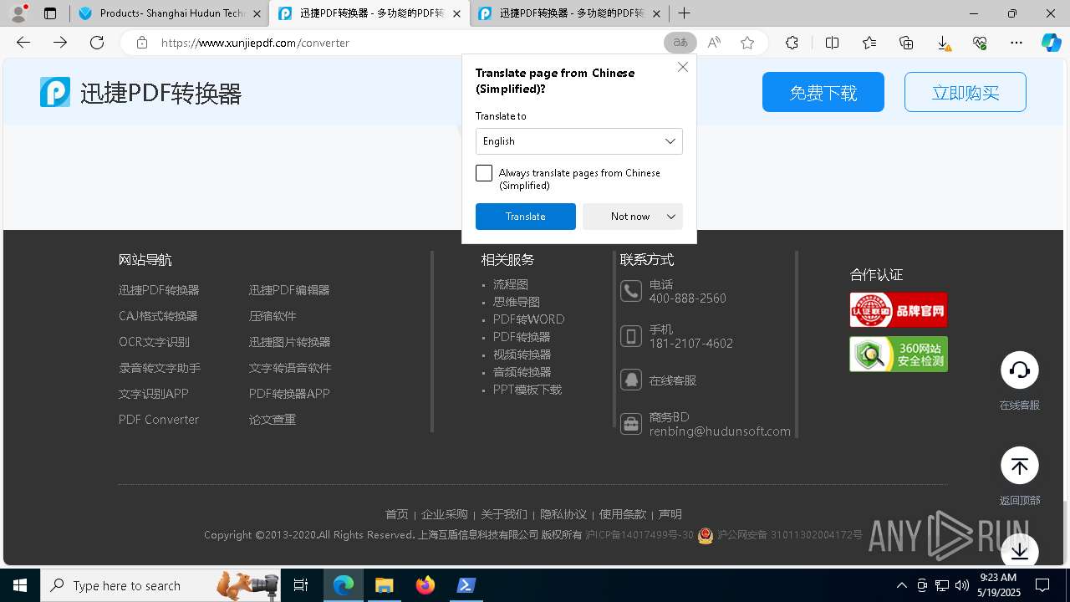The width and height of the screenshot is (1070, 602).
Task: Open the 在线客服 contact link
Action: 673,380
